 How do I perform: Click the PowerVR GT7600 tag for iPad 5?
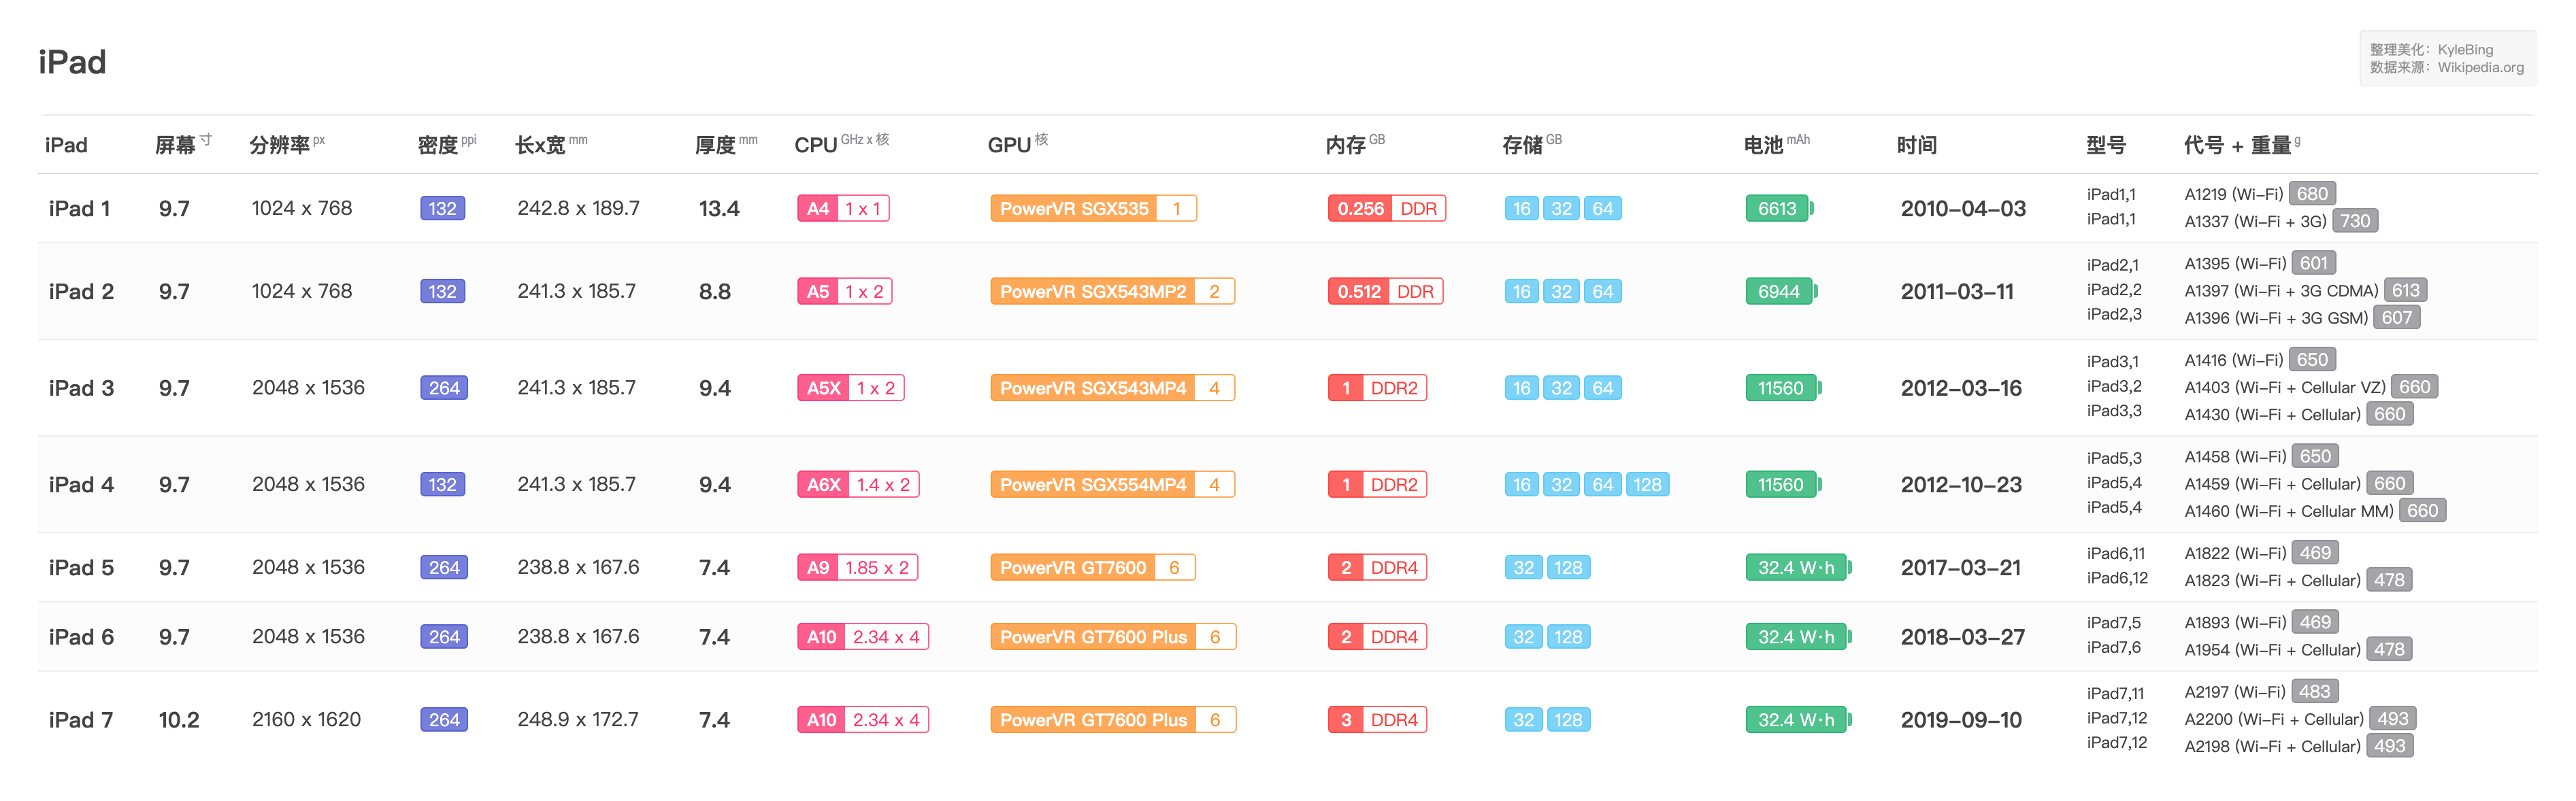[x=1092, y=568]
